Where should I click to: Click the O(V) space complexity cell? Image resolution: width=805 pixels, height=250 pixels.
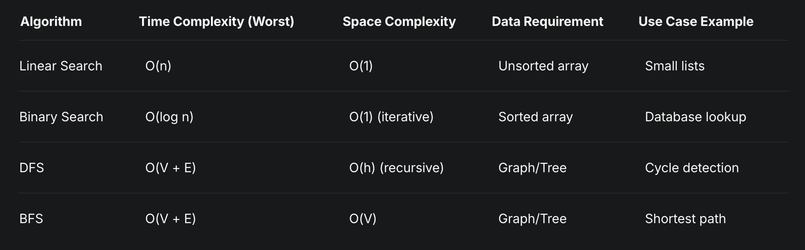coord(363,219)
